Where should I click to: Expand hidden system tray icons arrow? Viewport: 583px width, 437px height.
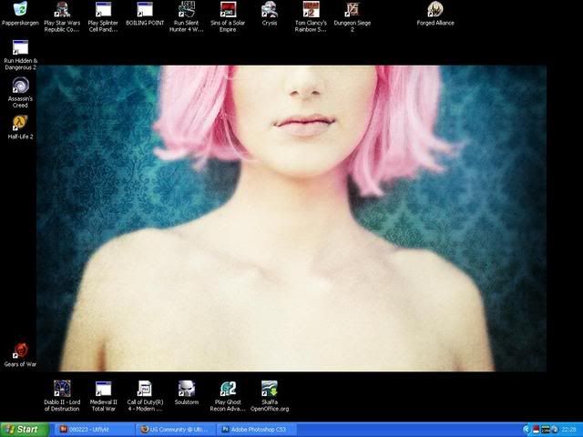527,430
